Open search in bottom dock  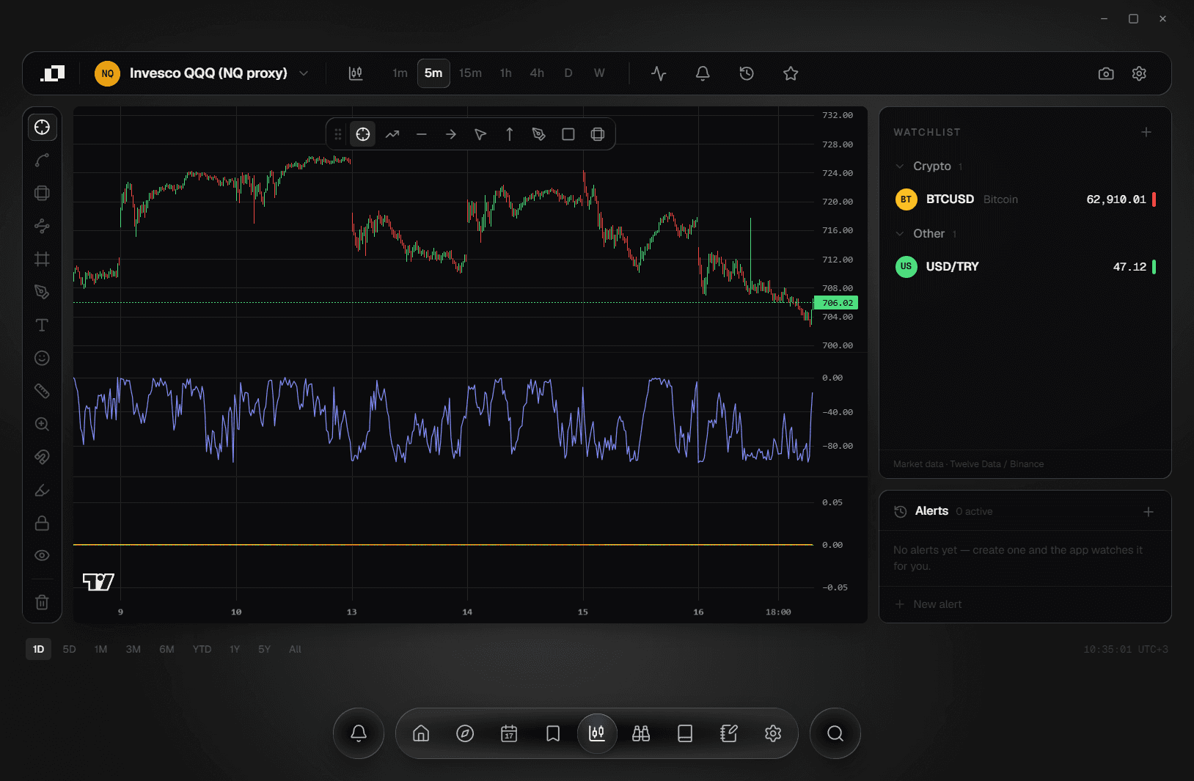pos(835,733)
